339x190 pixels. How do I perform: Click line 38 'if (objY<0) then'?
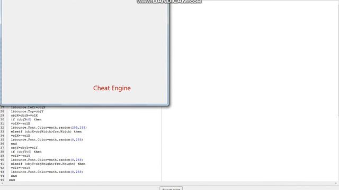26,151
